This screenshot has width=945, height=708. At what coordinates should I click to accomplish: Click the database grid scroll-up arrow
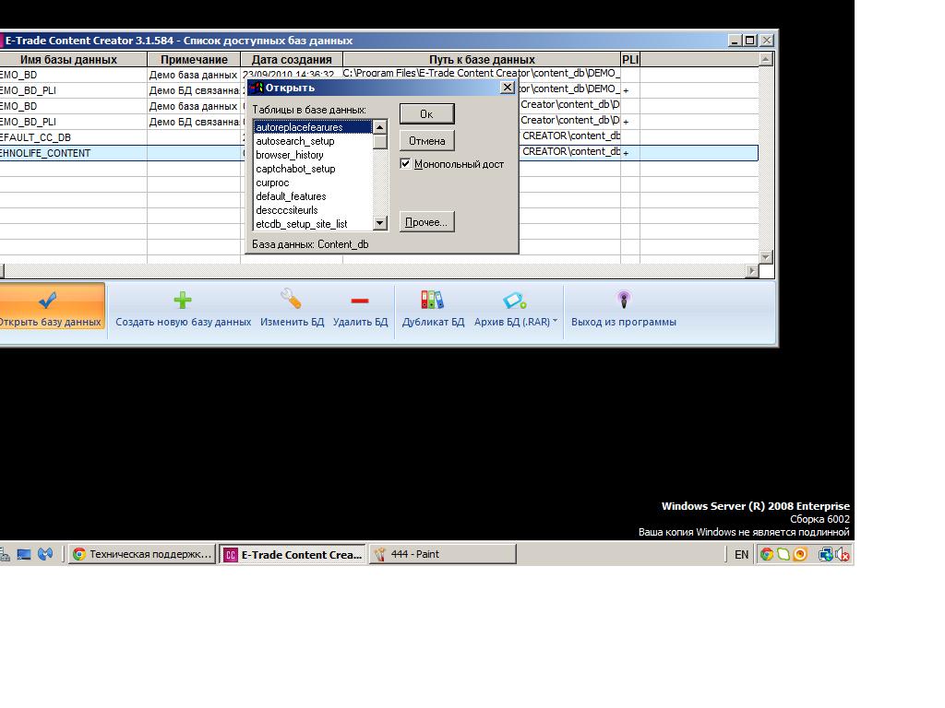(x=765, y=59)
